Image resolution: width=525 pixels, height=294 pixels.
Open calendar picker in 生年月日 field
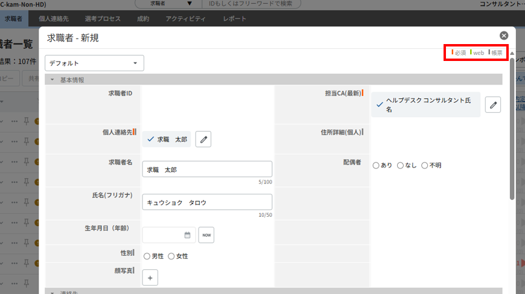coord(187,235)
